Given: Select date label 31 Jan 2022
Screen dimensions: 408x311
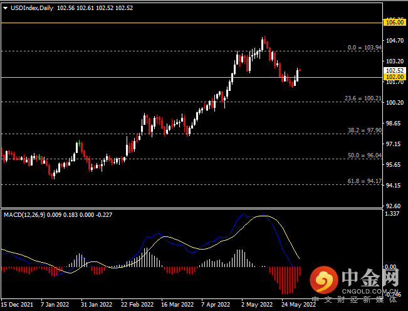Looking at the screenshot, I should (x=97, y=305).
